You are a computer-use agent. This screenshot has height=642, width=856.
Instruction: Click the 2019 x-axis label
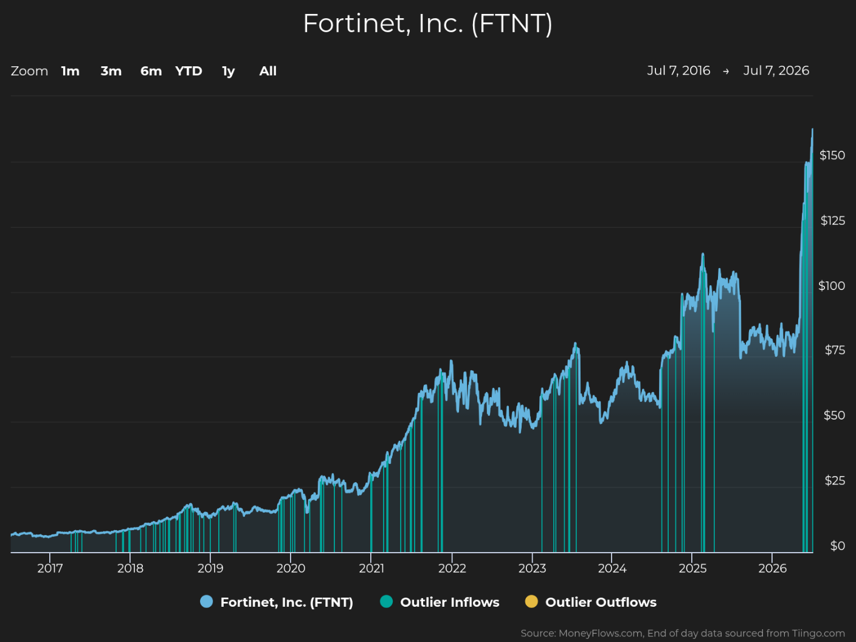210,568
